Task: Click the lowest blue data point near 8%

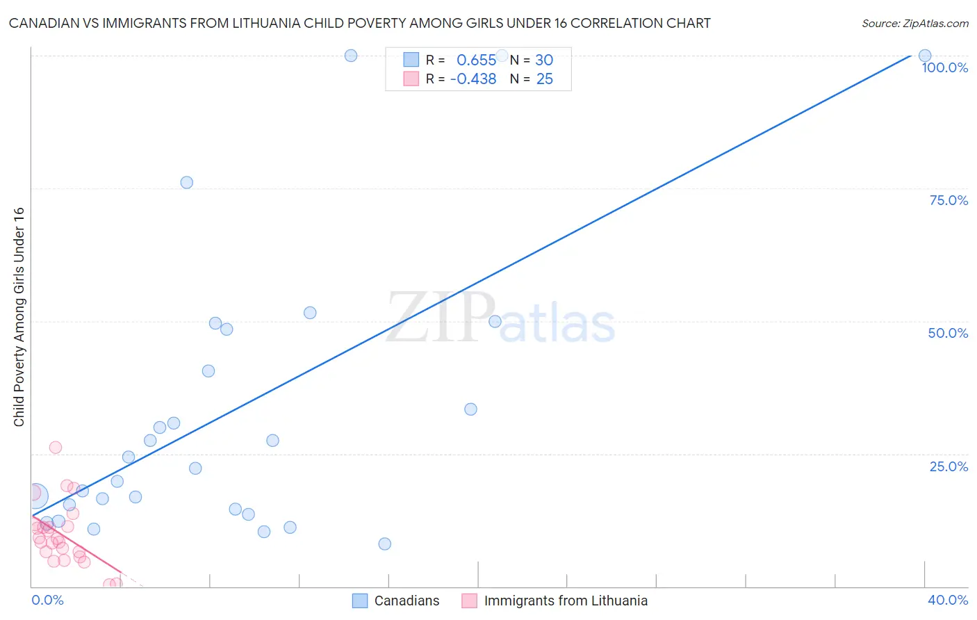Action: [x=385, y=544]
